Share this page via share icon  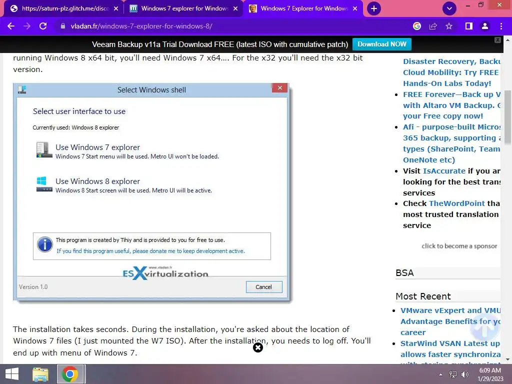tap(433, 26)
